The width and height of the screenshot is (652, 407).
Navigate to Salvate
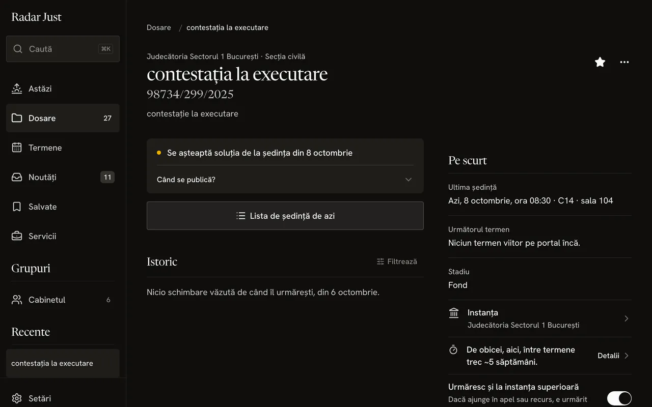(x=63, y=207)
